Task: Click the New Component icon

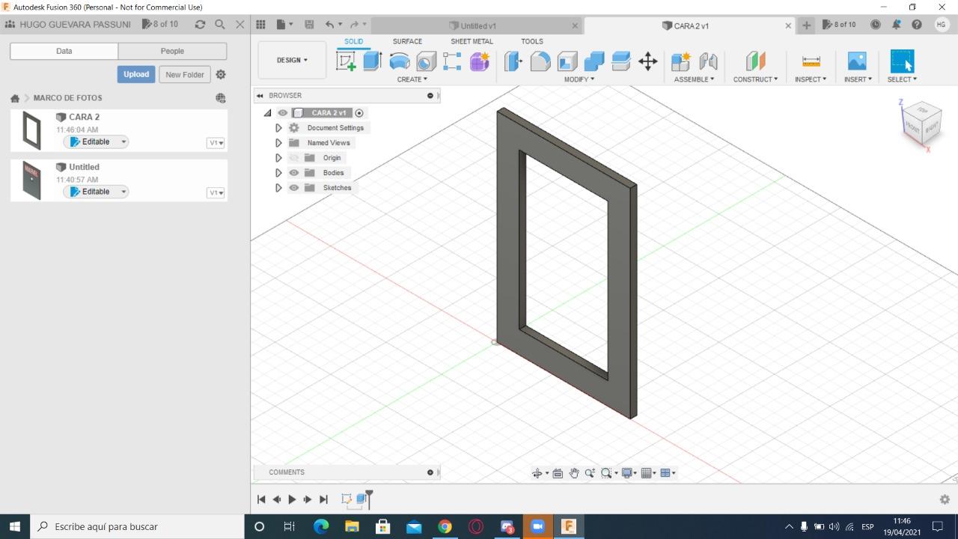Action: 680,61
